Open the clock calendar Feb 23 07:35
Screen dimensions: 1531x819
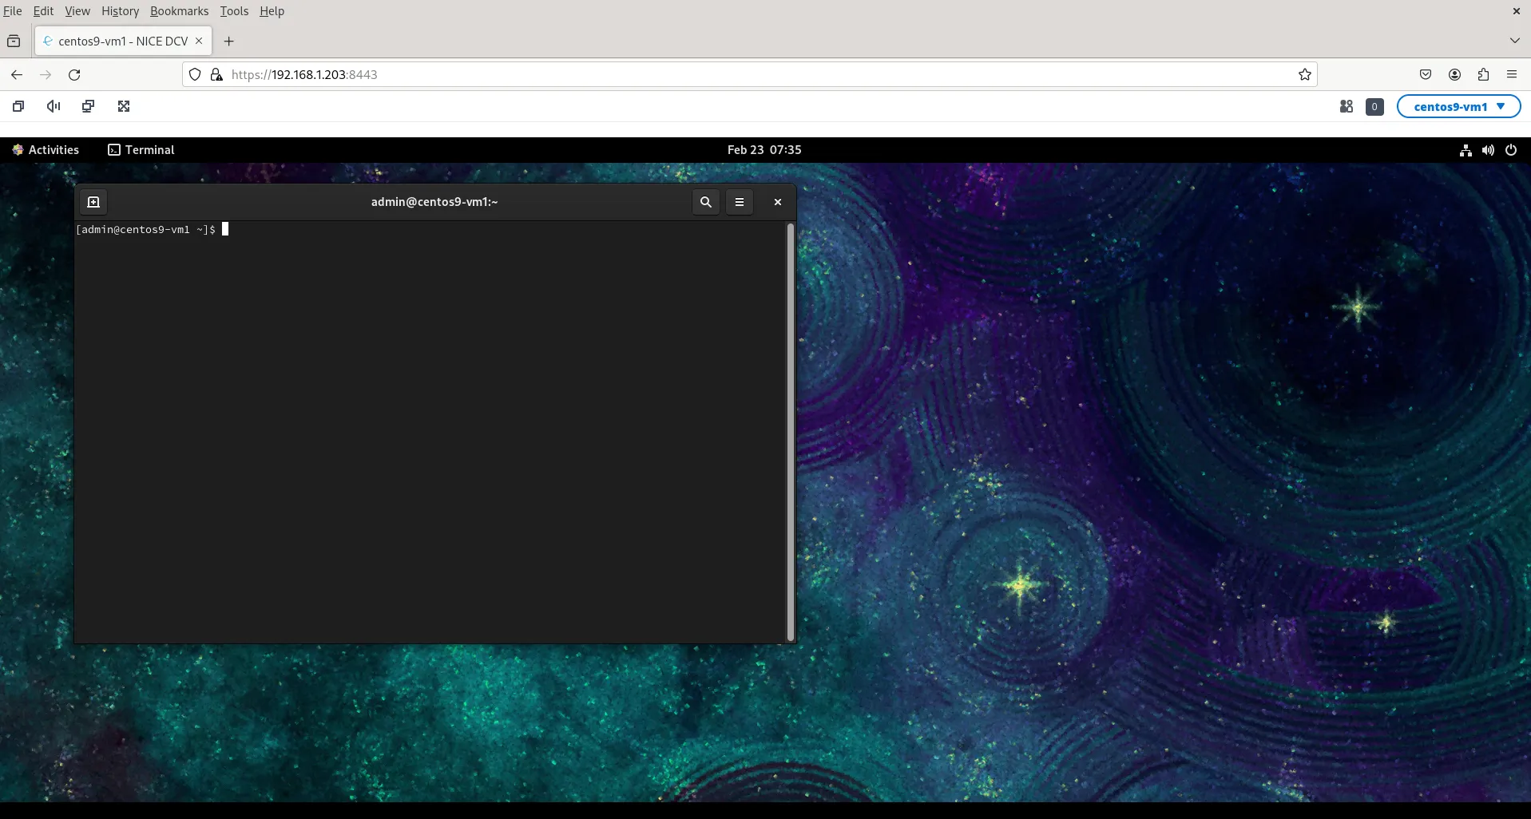(x=764, y=149)
